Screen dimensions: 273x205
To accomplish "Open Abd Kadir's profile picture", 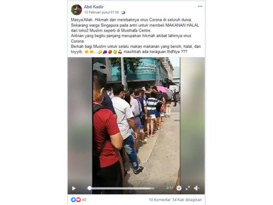I will (x=76, y=9).
